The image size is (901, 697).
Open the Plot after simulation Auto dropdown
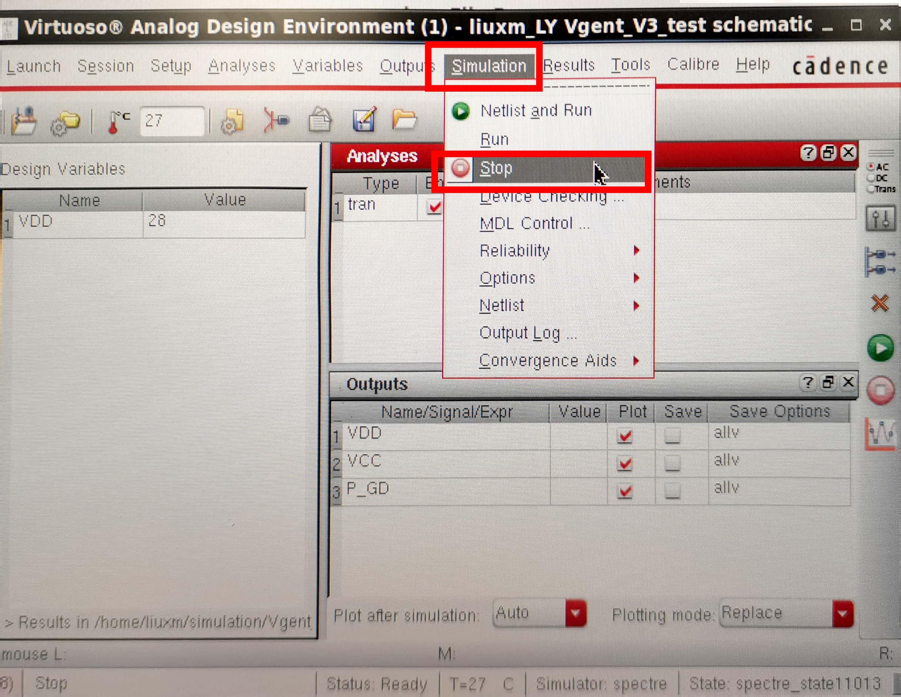[x=576, y=613]
